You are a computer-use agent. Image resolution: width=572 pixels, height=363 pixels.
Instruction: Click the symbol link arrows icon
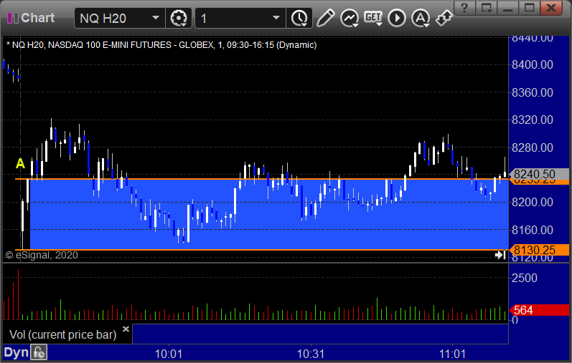444,18
